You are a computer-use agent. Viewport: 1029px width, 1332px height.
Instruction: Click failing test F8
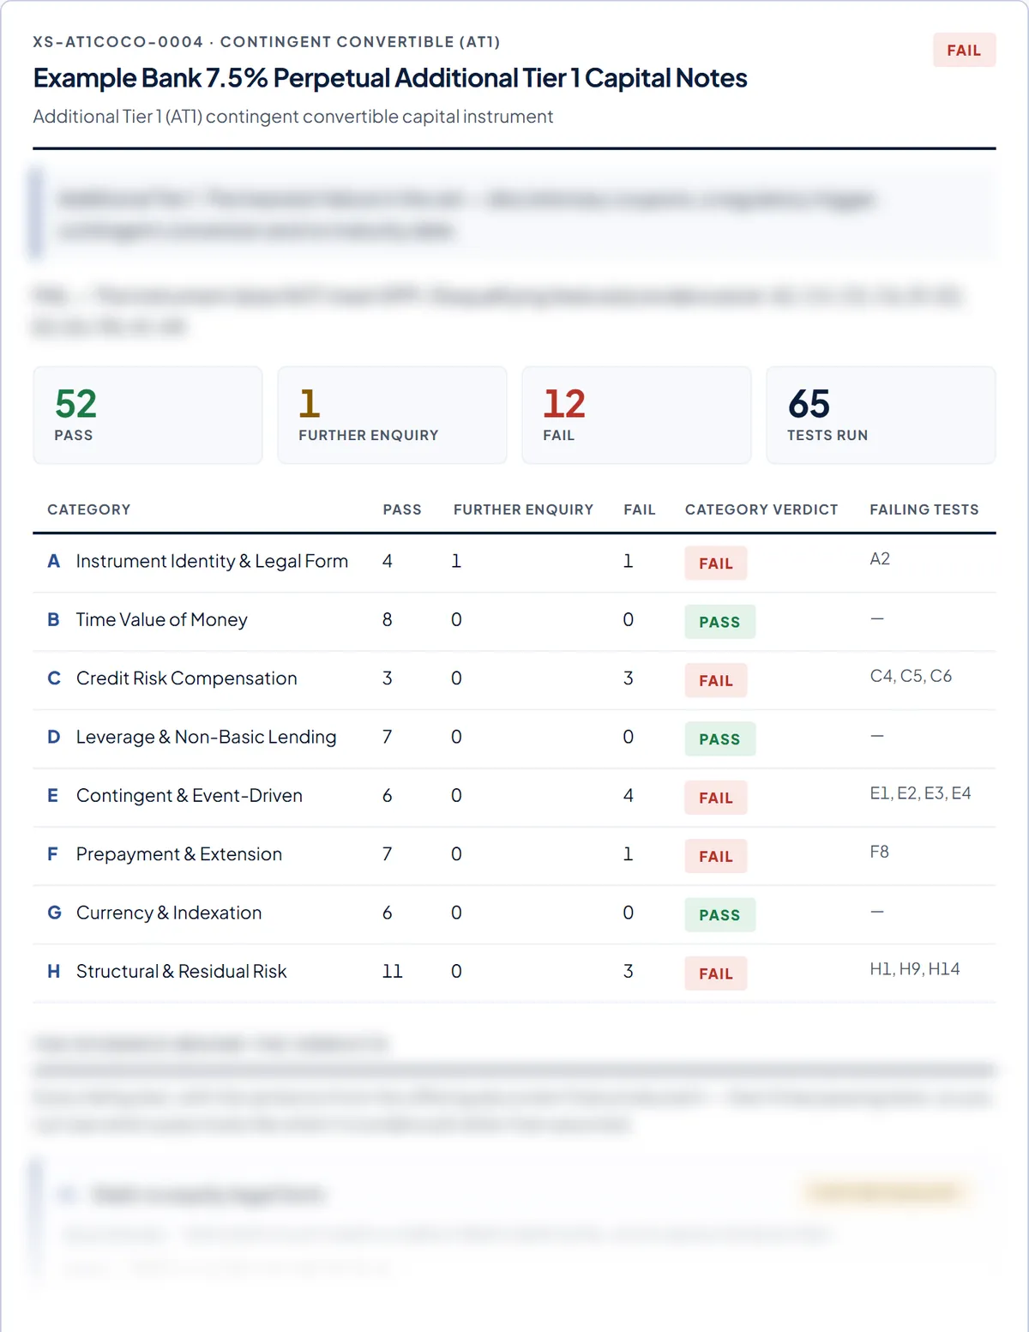click(x=879, y=852)
